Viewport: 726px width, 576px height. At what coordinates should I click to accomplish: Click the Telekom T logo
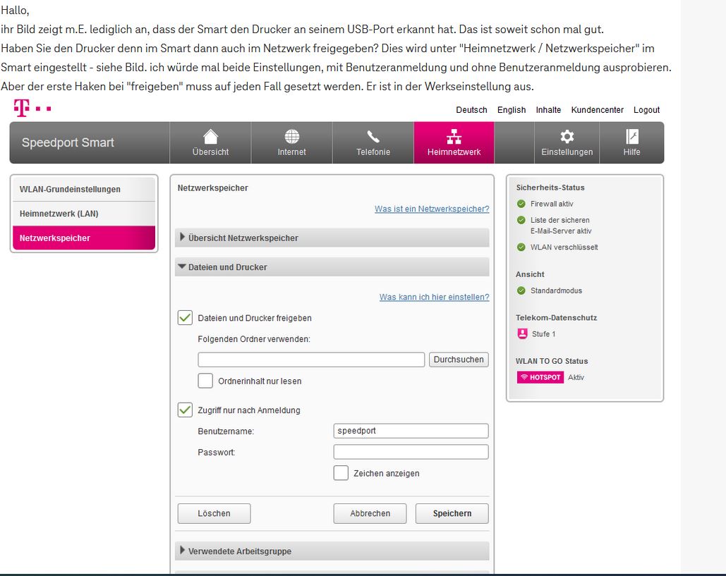pyautogui.click(x=32, y=108)
